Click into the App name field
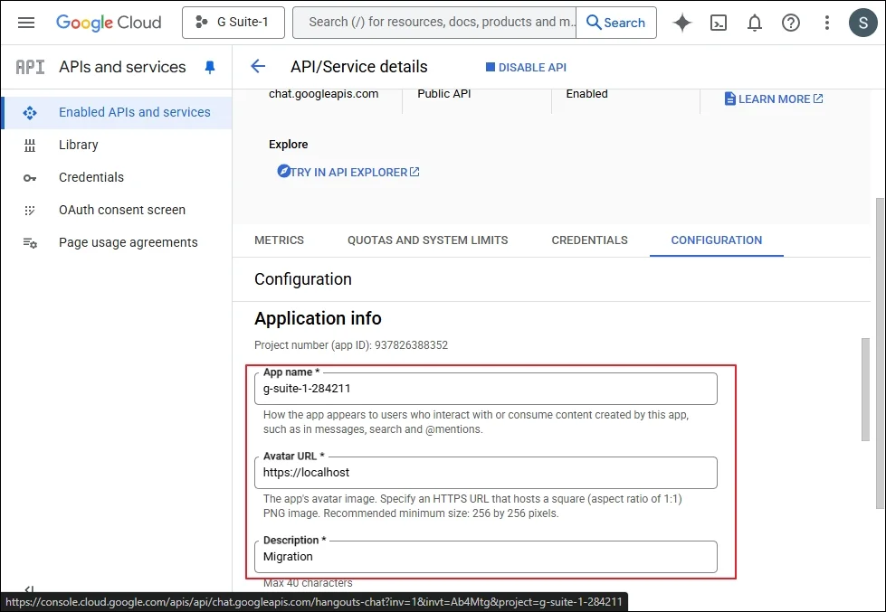 486,389
